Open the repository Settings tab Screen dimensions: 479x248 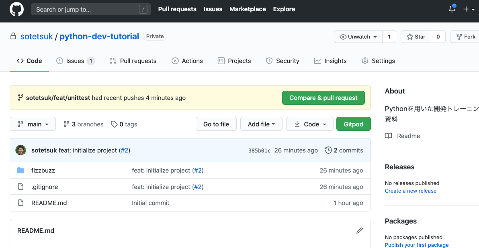(x=378, y=61)
